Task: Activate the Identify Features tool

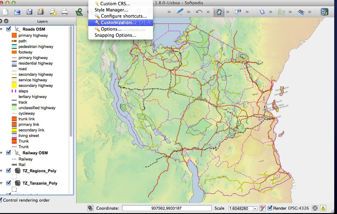Action: point(238,11)
